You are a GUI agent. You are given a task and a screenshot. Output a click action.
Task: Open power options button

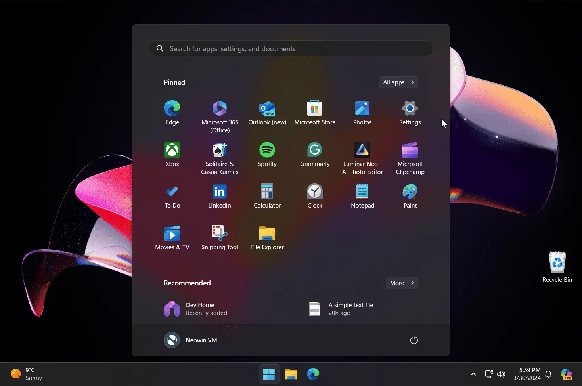414,340
